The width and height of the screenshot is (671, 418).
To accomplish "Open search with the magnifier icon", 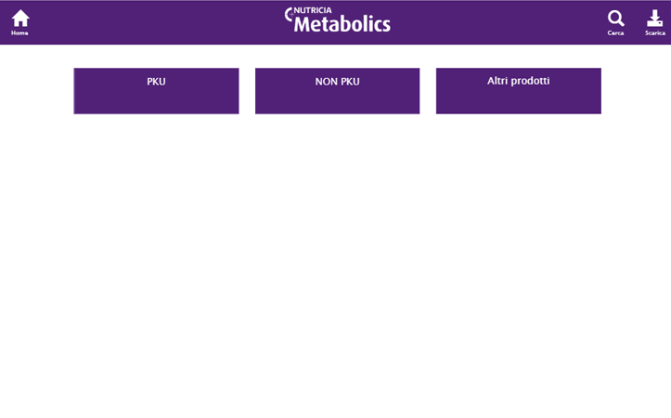I will click(x=615, y=18).
